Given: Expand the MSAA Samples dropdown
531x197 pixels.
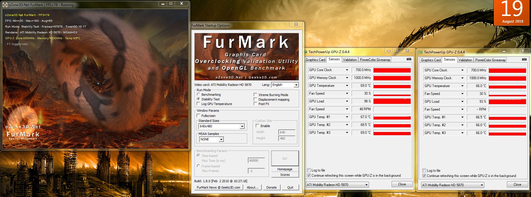Looking at the screenshot, I should (221, 140).
